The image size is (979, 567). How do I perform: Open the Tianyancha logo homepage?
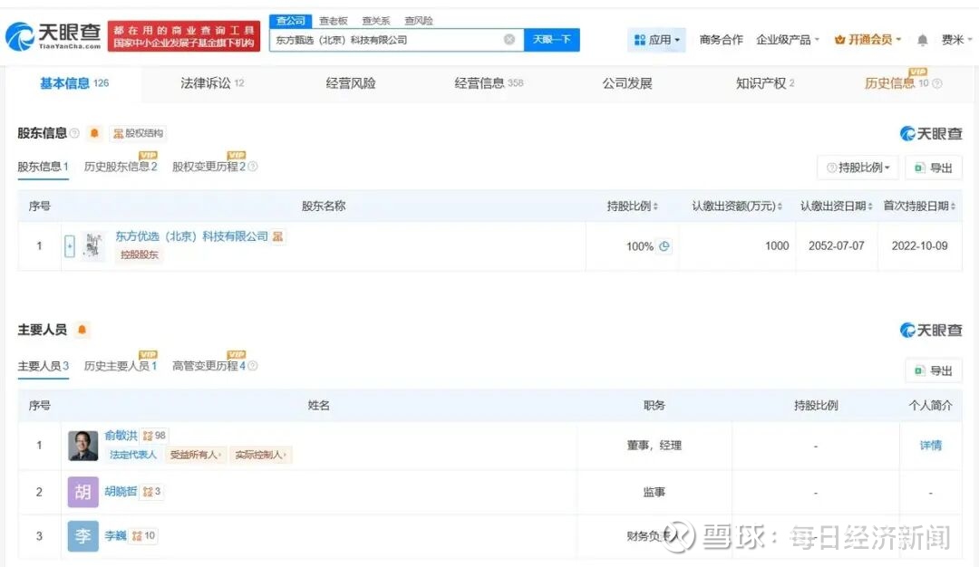53,36
